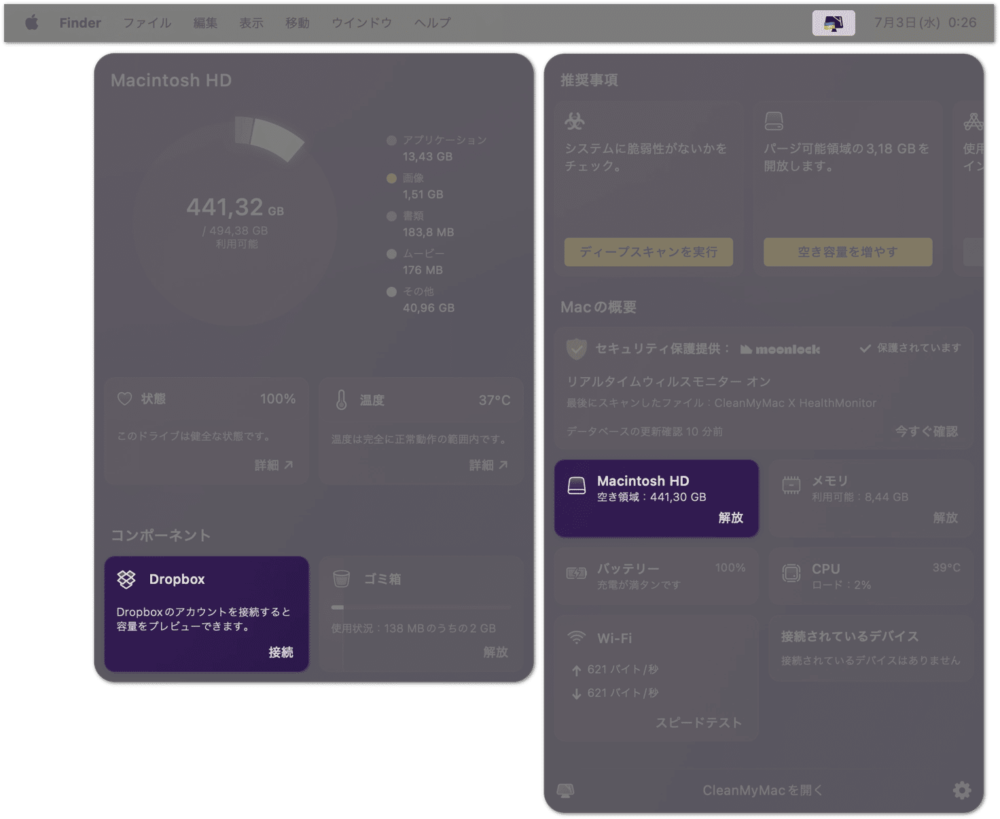Click the その他 legend dot
The height and width of the screenshot is (819, 1000).
coord(391,292)
